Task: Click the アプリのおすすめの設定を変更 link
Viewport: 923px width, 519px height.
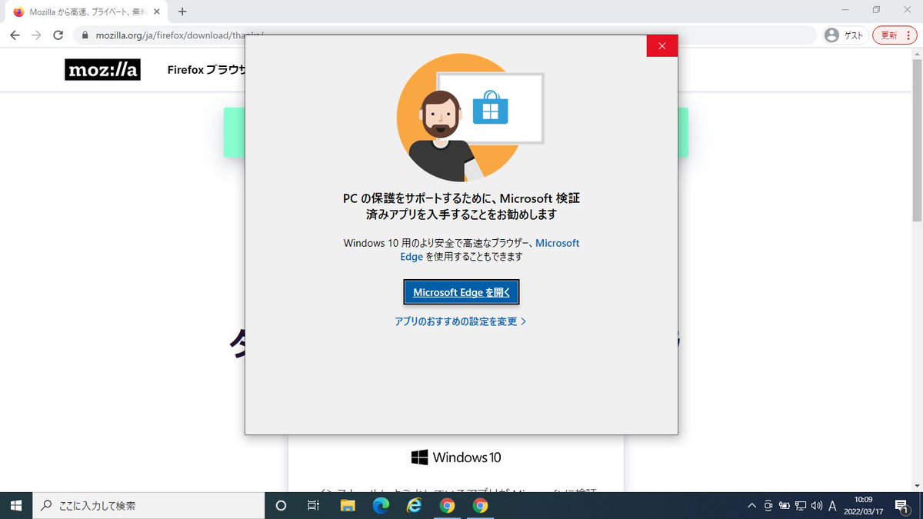Action: [x=460, y=321]
